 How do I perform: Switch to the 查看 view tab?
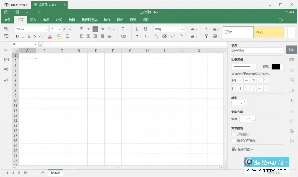[x=133, y=20]
